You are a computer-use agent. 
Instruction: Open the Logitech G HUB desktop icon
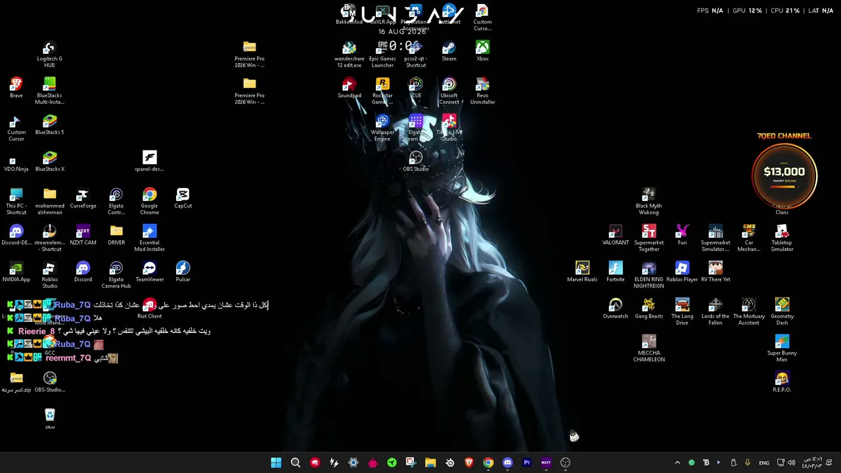pyautogui.click(x=49, y=55)
